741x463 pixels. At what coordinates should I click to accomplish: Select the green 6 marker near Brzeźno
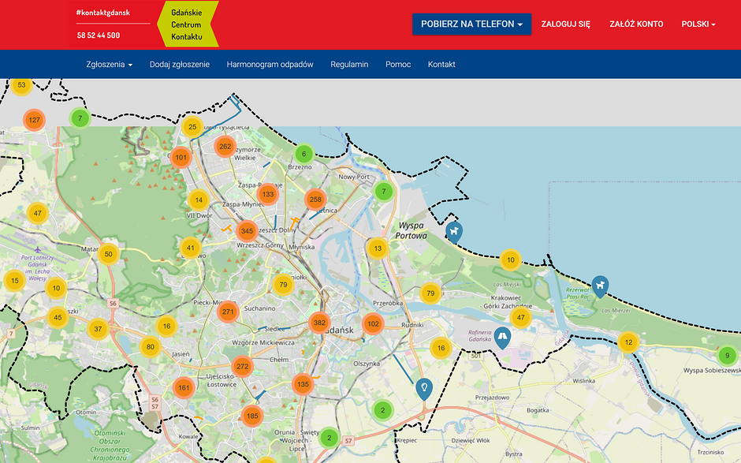pyautogui.click(x=304, y=154)
